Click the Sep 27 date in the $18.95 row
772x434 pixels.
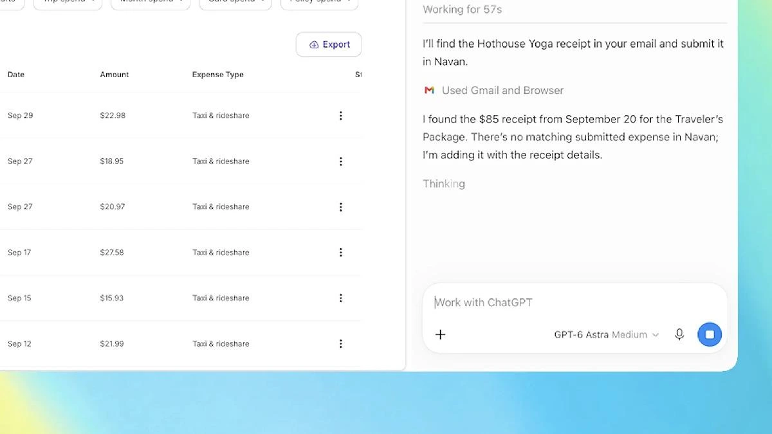tap(20, 161)
